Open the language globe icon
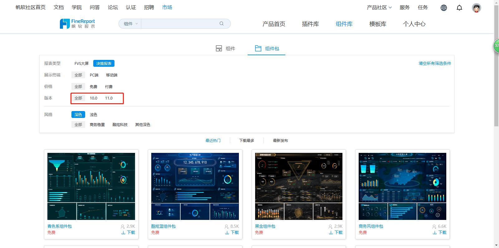 pos(443,8)
